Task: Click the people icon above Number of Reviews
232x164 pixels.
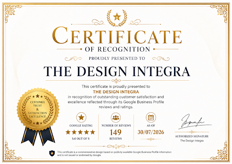Action: click(x=116, y=117)
